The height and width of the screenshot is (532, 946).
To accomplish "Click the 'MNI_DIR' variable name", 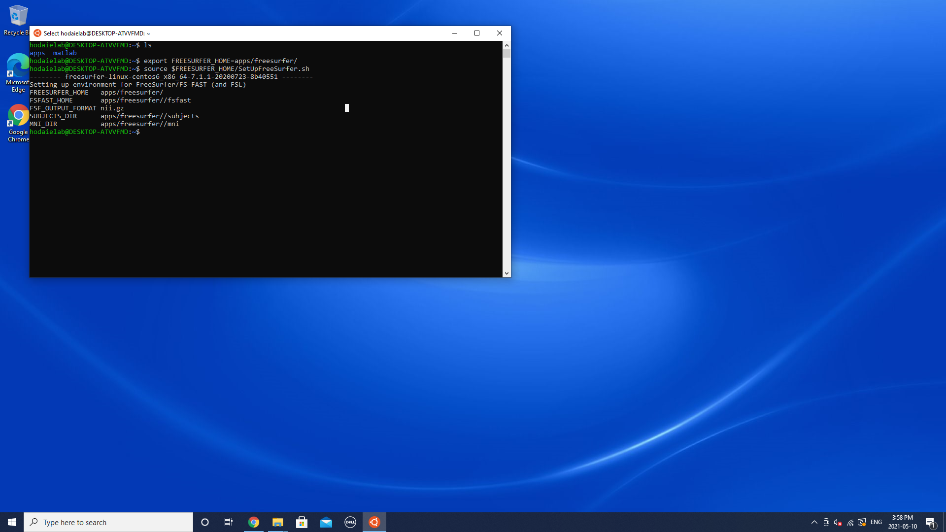I will point(43,124).
